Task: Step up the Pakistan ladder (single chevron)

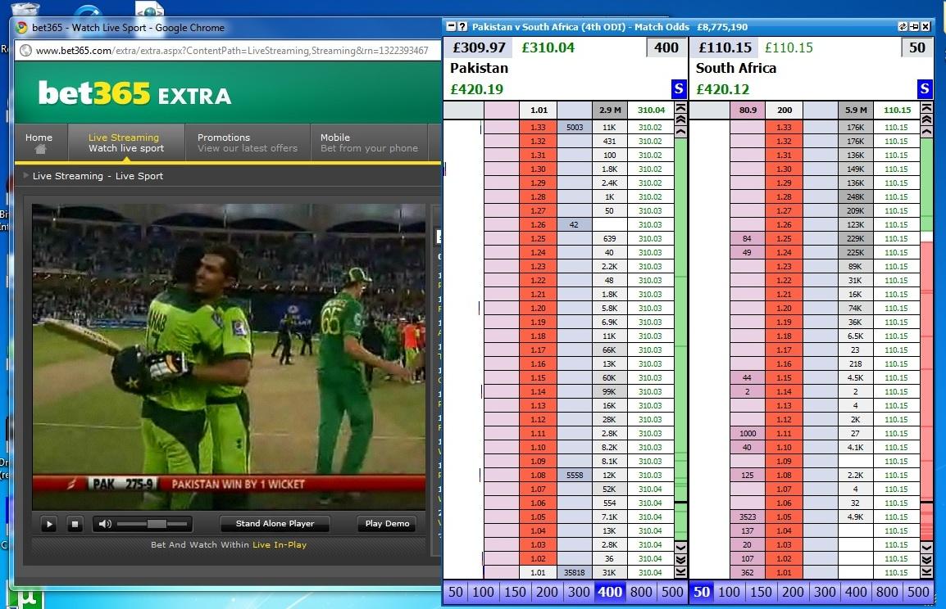Action: click(x=680, y=131)
